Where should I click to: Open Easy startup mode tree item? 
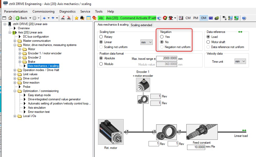click(39, 95)
